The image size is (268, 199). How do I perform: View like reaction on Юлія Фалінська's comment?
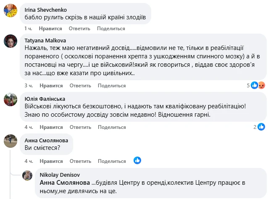[261, 127]
